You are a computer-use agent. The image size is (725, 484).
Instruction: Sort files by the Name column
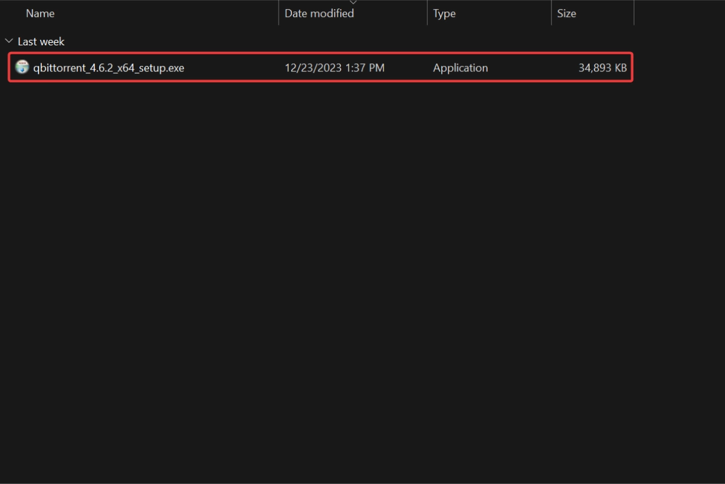(40, 13)
